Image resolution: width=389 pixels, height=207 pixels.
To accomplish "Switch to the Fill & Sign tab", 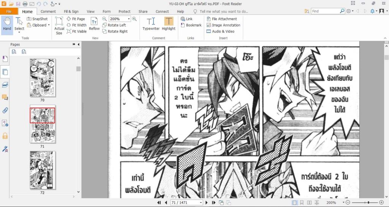I will pyautogui.click(x=71, y=11).
